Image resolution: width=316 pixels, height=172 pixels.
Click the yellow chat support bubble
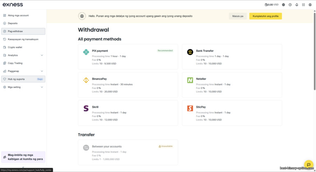tap(309, 165)
